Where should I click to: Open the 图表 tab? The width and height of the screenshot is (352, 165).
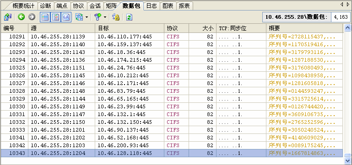coord(168,6)
